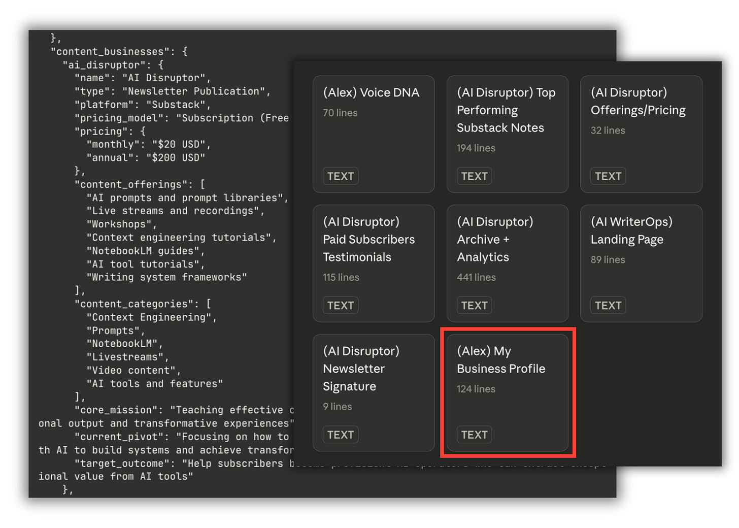Open (AI Disruptor) Newsletter Signature card
The width and height of the screenshot is (739, 528).
pyautogui.click(x=374, y=392)
